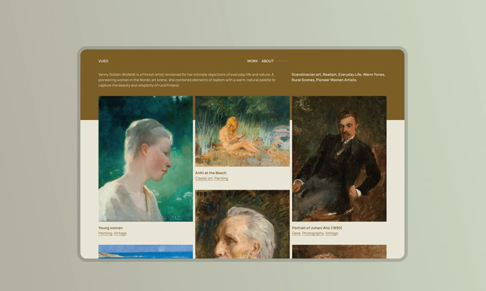Select the Painting tag under Antti at the Beach
This screenshot has width=486, height=291.
221,178
